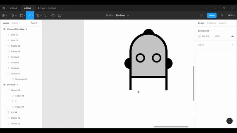Open shape tools dropdown arrow
Viewport: 237px width, 133px height.
pyautogui.click(x=33, y=16)
